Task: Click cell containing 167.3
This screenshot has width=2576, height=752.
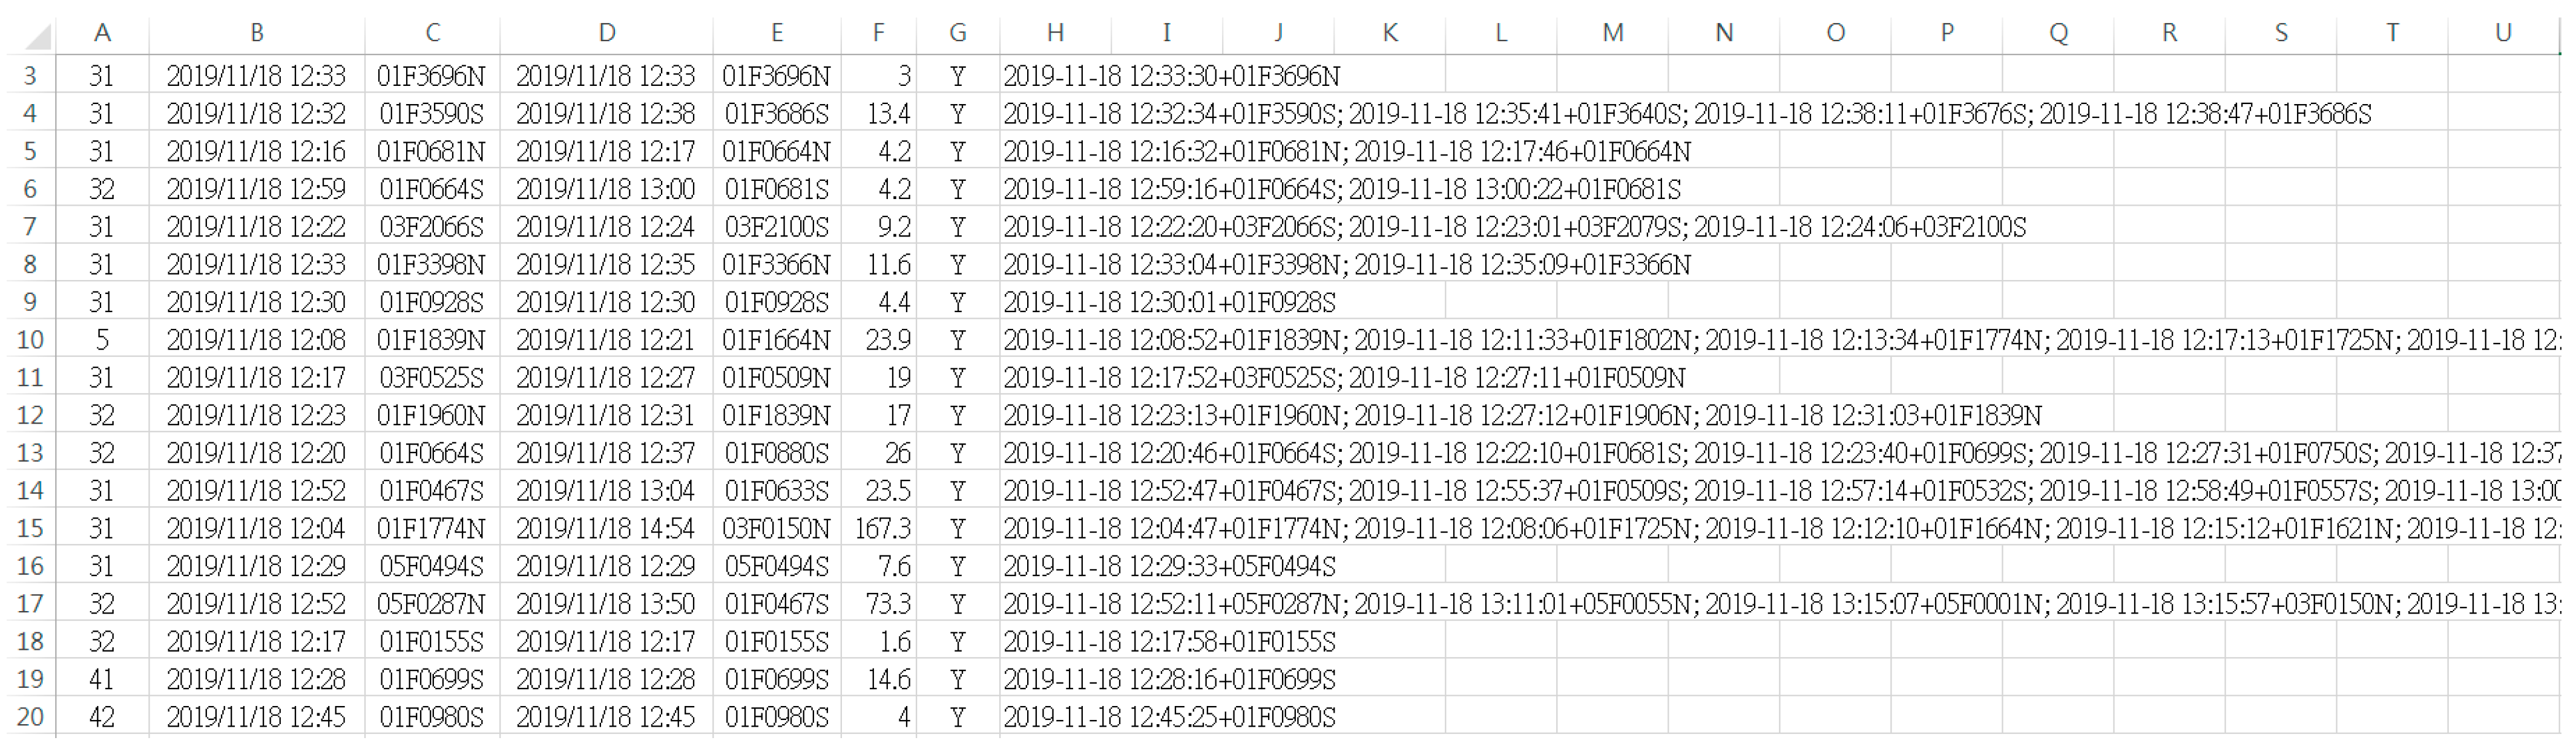Action: tap(881, 528)
